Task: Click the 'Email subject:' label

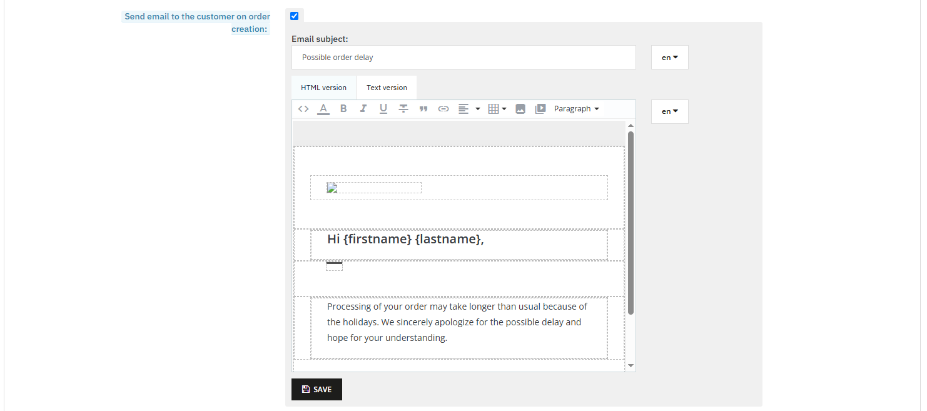Action: [x=320, y=39]
